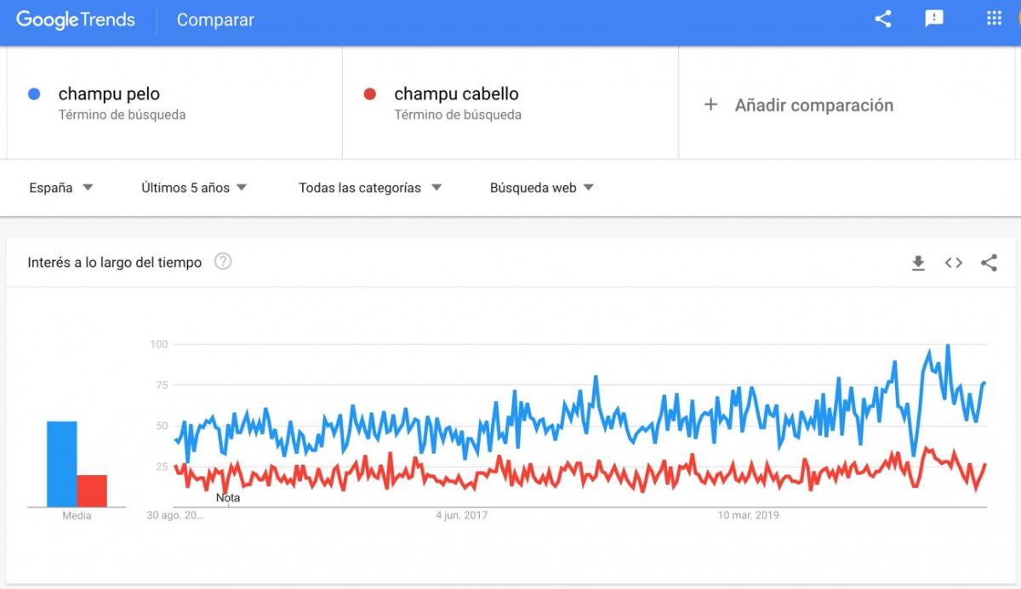The width and height of the screenshot is (1021, 589).
Task: Share the interest over time chart
Action: click(989, 263)
